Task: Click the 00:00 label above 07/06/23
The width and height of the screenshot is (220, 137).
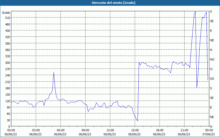Action: click(x=209, y=130)
